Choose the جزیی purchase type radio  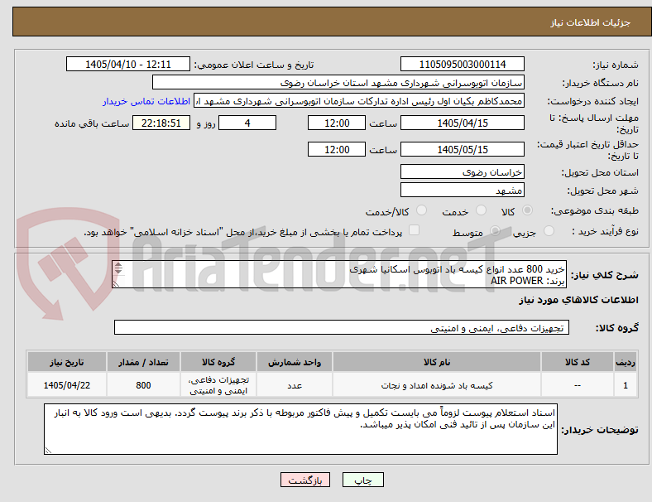pyautogui.click(x=549, y=231)
